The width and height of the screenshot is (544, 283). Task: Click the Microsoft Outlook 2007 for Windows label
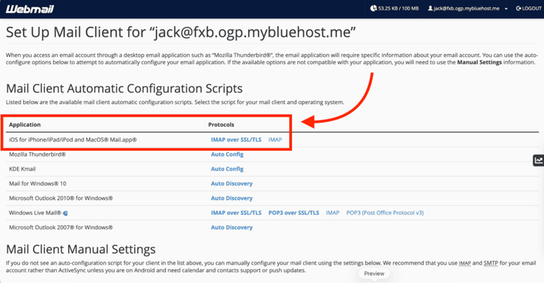point(61,227)
